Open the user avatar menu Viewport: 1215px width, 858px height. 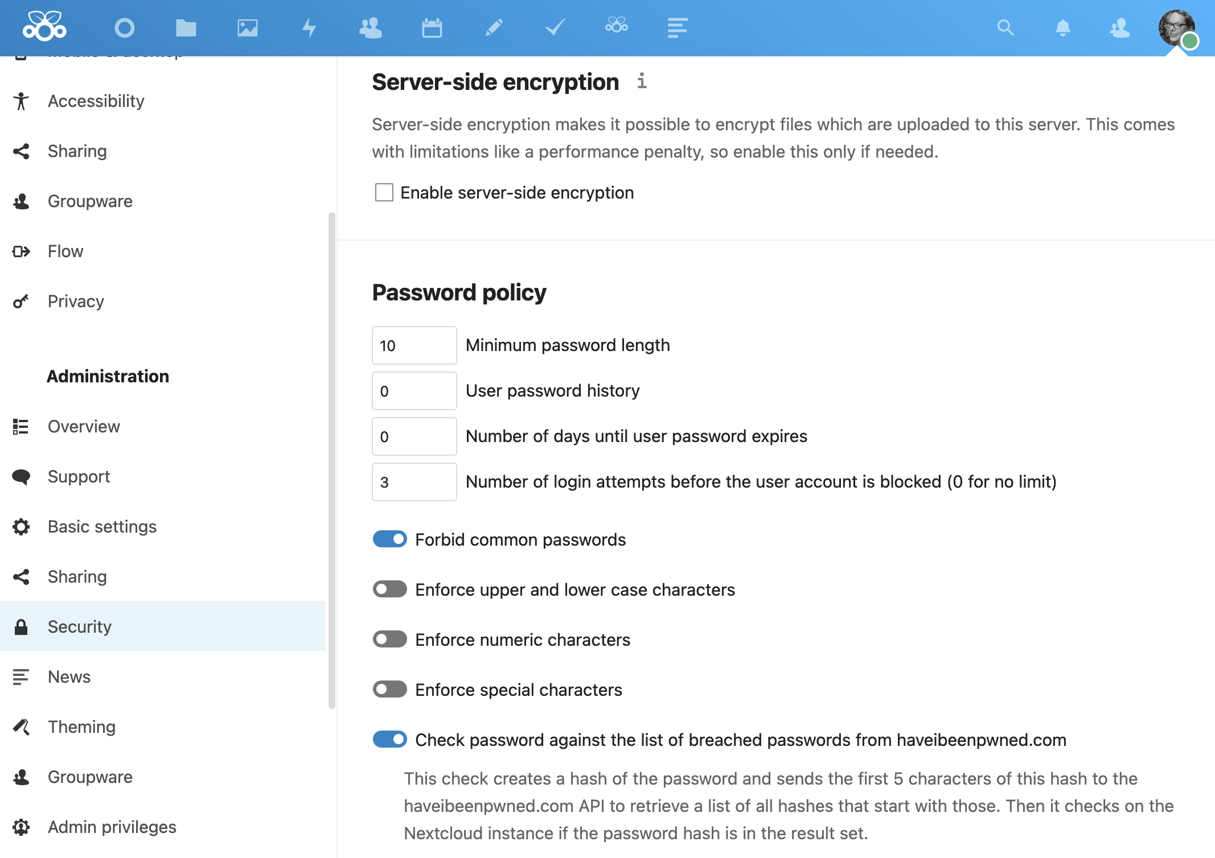coord(1177,28)
